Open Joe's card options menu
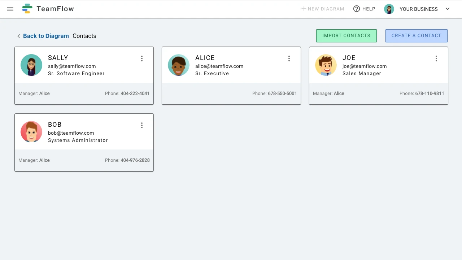 coord(436,58)
